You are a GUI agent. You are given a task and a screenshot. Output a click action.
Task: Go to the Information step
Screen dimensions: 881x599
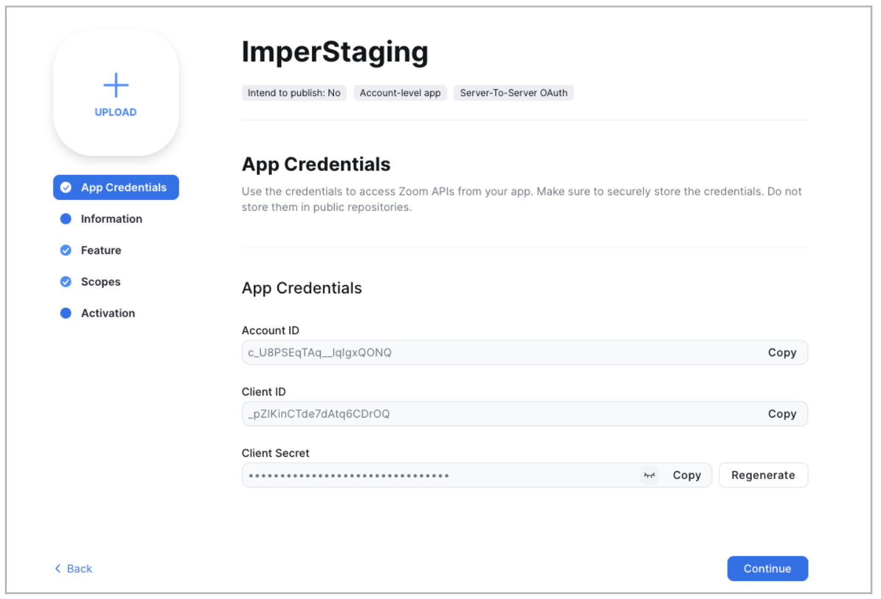click(111, 219)
